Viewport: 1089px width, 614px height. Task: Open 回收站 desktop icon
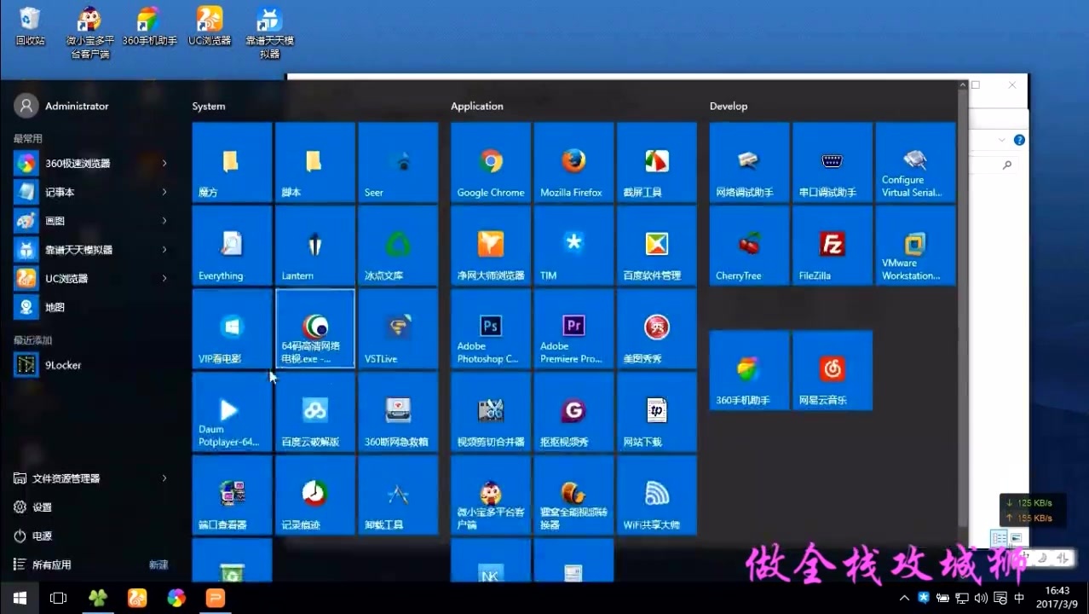(30, 26)
